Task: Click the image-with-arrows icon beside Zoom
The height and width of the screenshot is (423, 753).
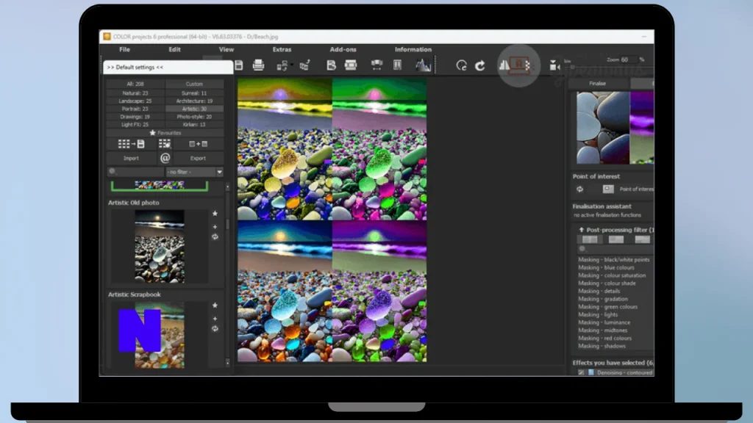Action: 554,65
